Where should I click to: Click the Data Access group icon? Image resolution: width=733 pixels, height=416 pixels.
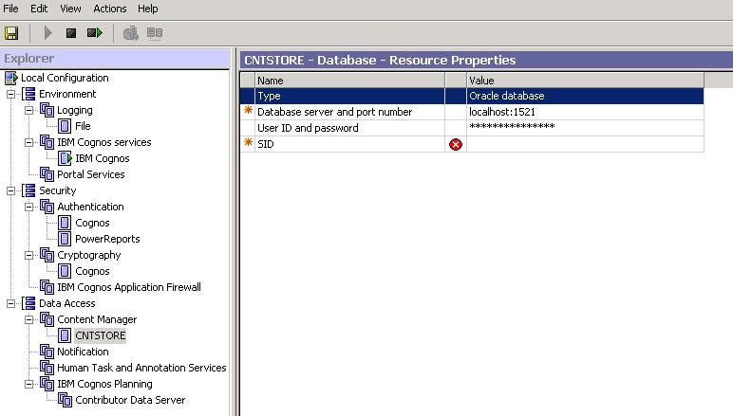pos(29,303)
